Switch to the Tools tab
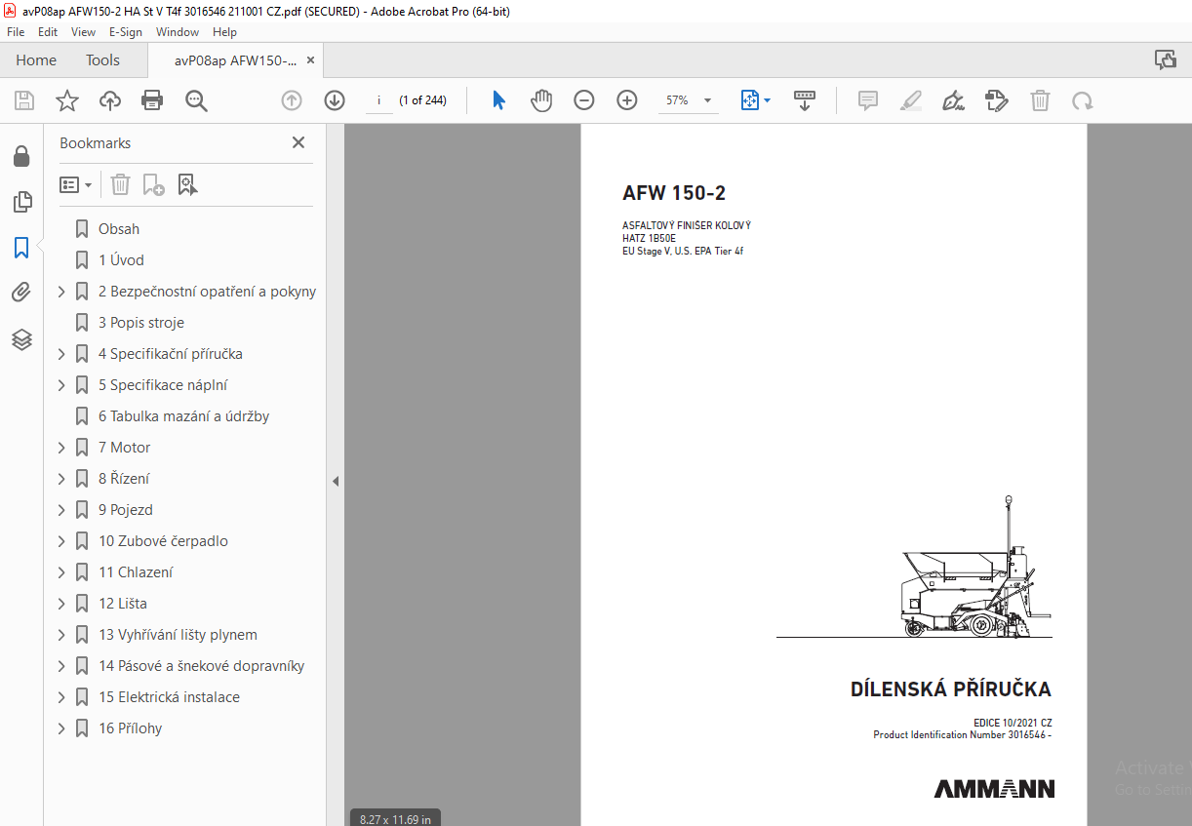 102,60
